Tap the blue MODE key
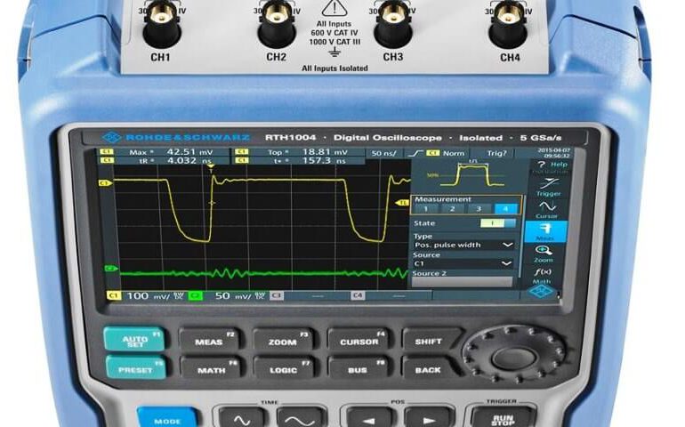This screenshot has height=427, width=685. coord(168,419)
